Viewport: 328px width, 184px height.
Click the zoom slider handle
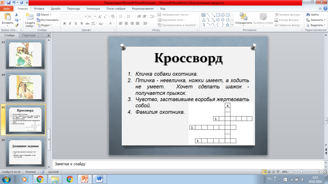[x=301, y=172]
